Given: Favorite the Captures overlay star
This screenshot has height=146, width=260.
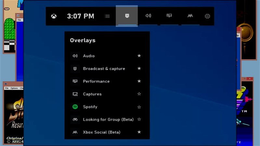Looking at the screenshot, I should pos(139,94).
